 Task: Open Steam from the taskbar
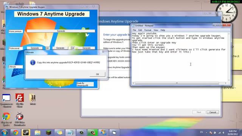(26, 133)
